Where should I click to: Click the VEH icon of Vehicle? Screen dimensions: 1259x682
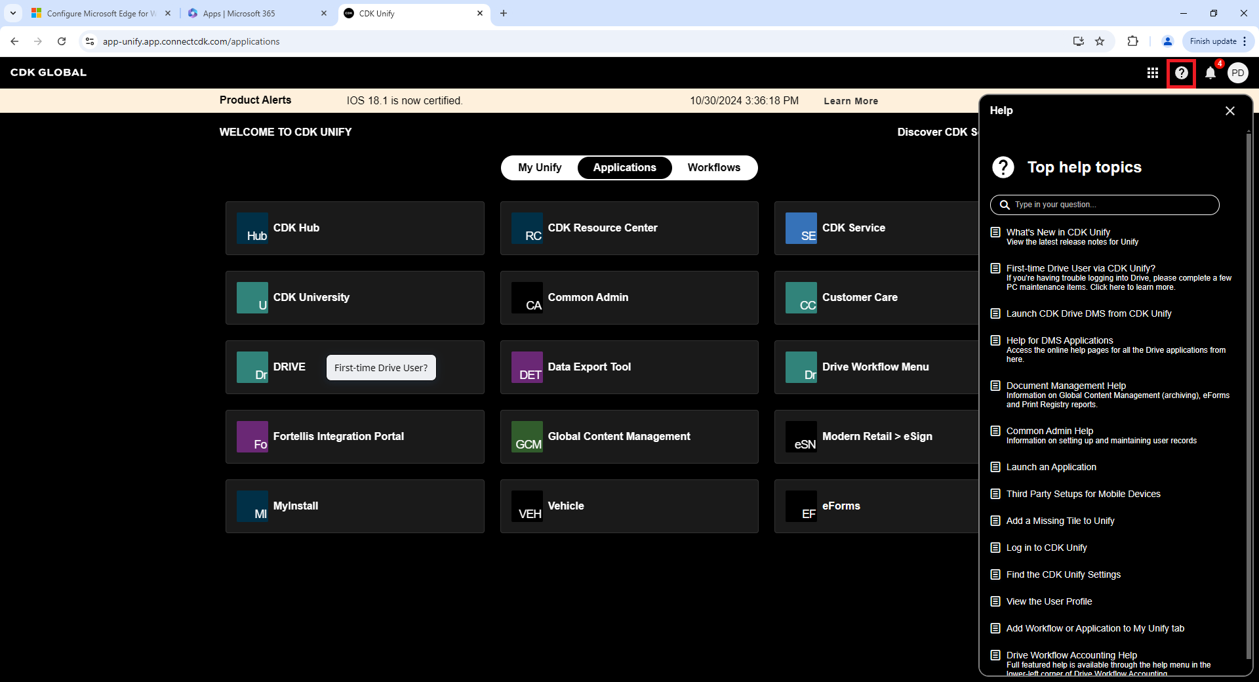pos(527,506)
